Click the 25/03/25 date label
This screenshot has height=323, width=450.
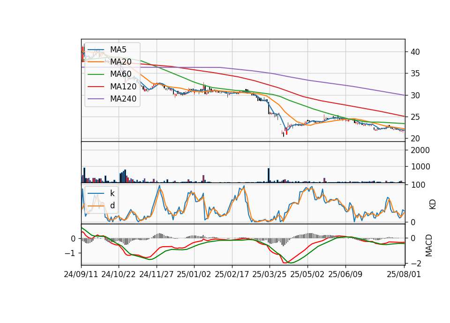pyautogui.click(x=270, y=274)
